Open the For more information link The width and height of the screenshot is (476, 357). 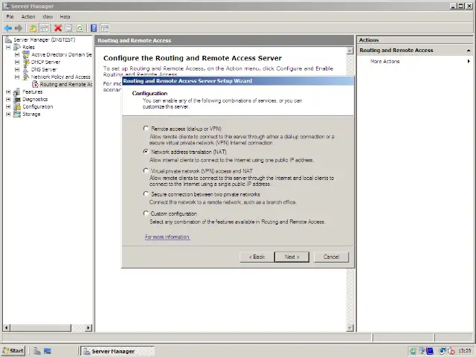click(167, 237)
